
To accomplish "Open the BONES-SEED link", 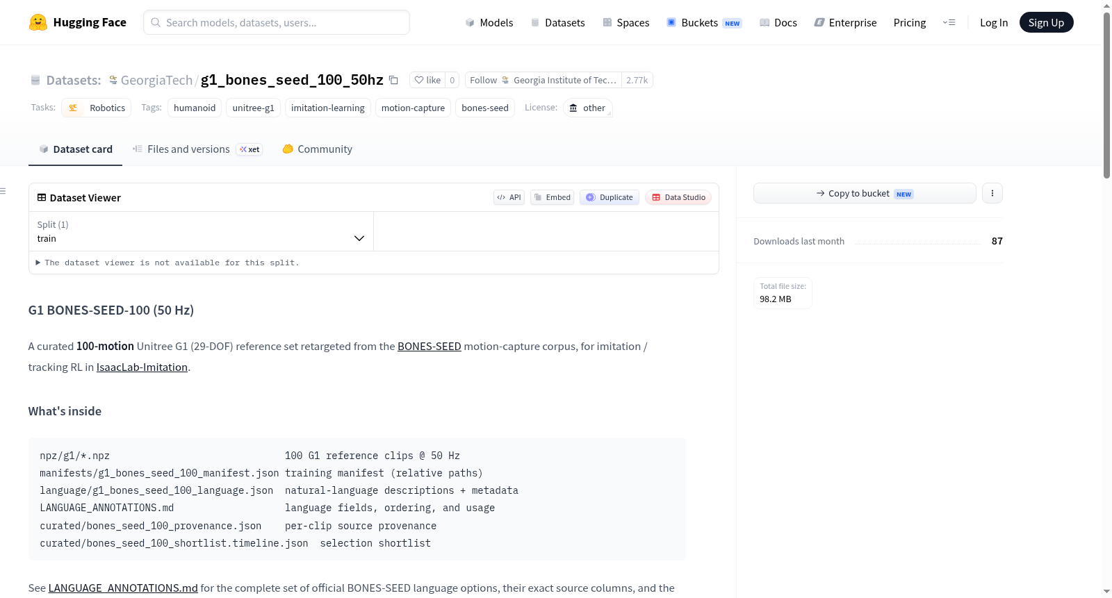I will tap(430, 346).
